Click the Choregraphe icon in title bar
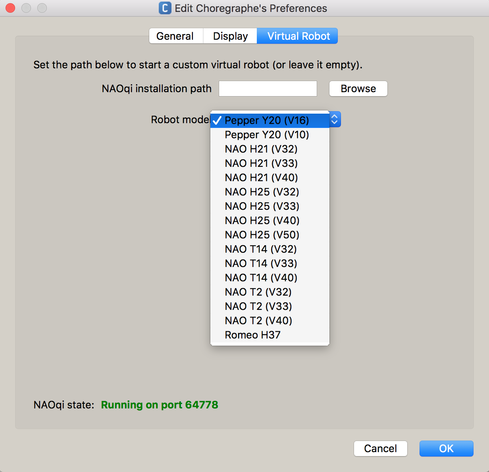Image resolution: width=489 pixels, height=472 pixels. click(165, 8)
